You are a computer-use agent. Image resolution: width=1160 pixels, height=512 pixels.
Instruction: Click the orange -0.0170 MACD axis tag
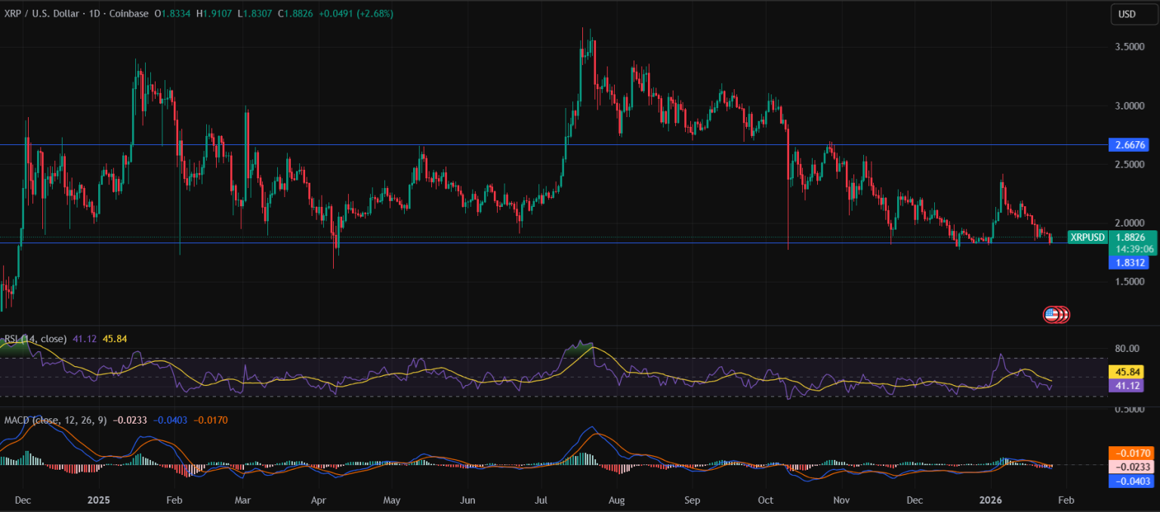(1131, 454)
